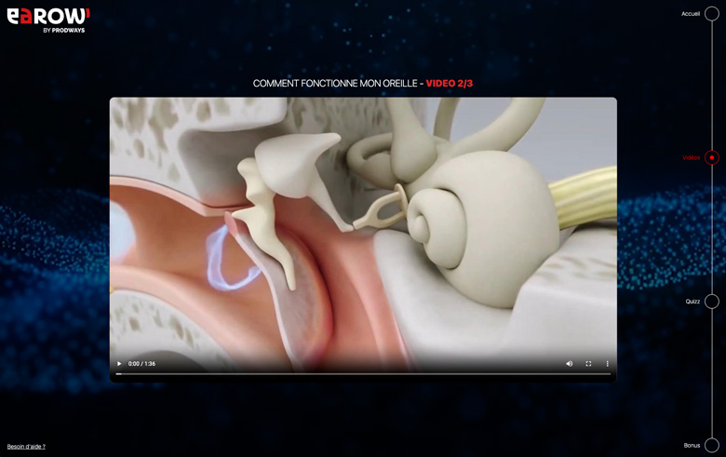The height and width of the screenshot is (457, 726).
Task: Open Quizz section via its label
Action: click(x=692, y=302)
